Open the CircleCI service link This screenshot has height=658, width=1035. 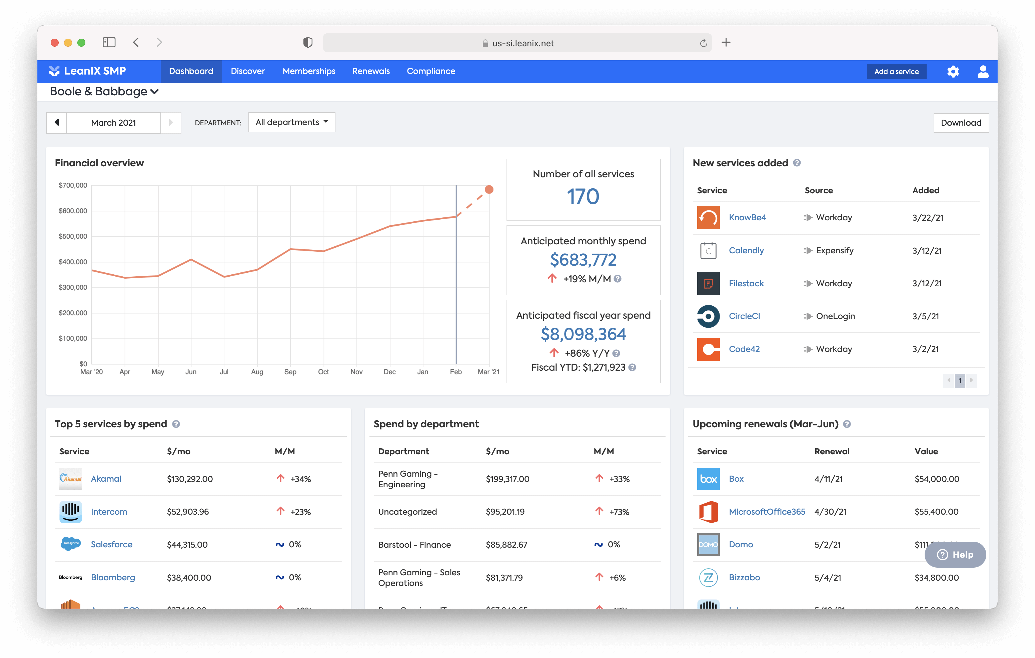(x=744, y=316)
